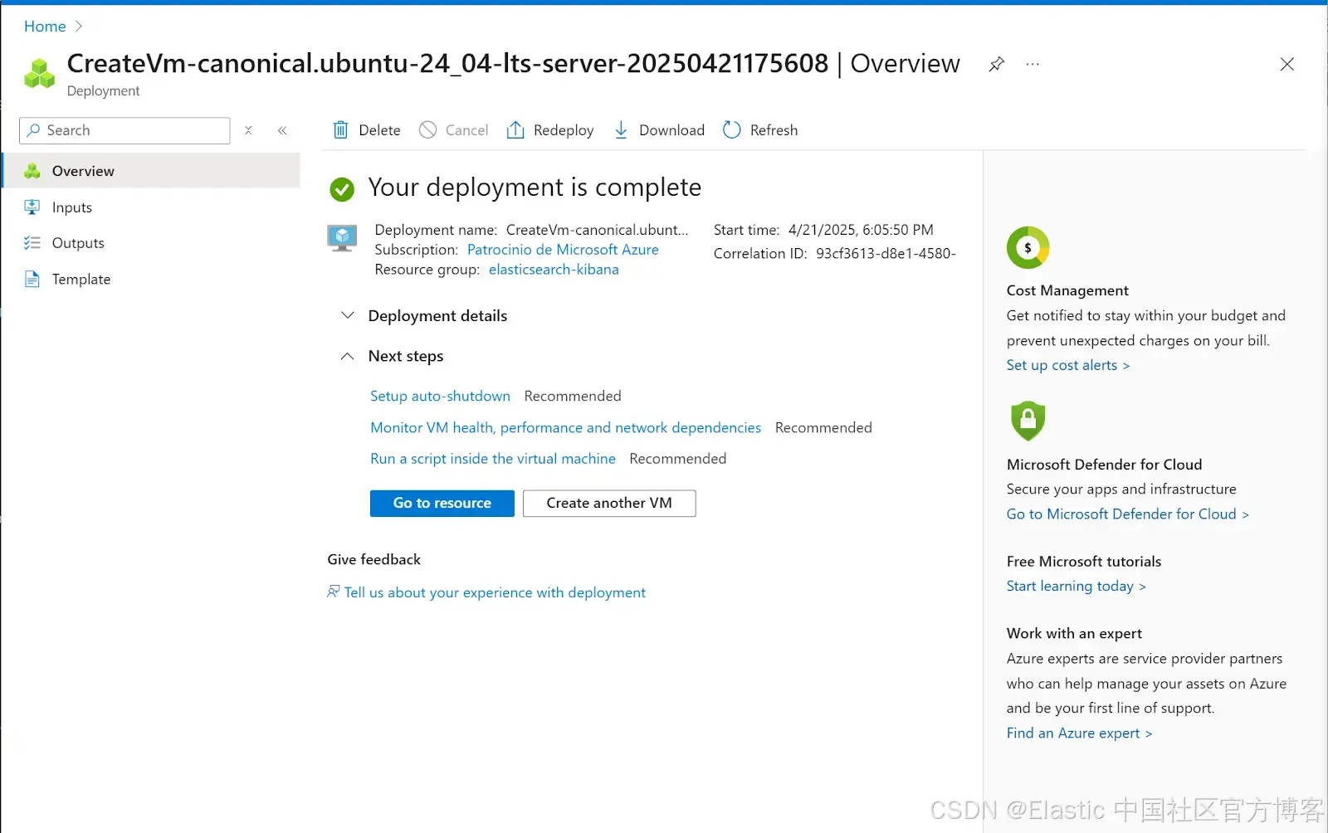Screen dimensions: 1328x833
Task: Click the Cost Management heading
Action: (x=1067, y=290)
